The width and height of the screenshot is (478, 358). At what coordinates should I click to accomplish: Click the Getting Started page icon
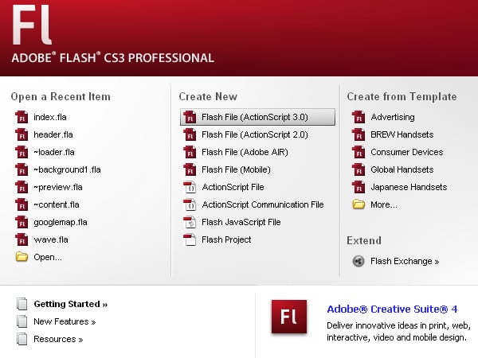click(21, 304)
